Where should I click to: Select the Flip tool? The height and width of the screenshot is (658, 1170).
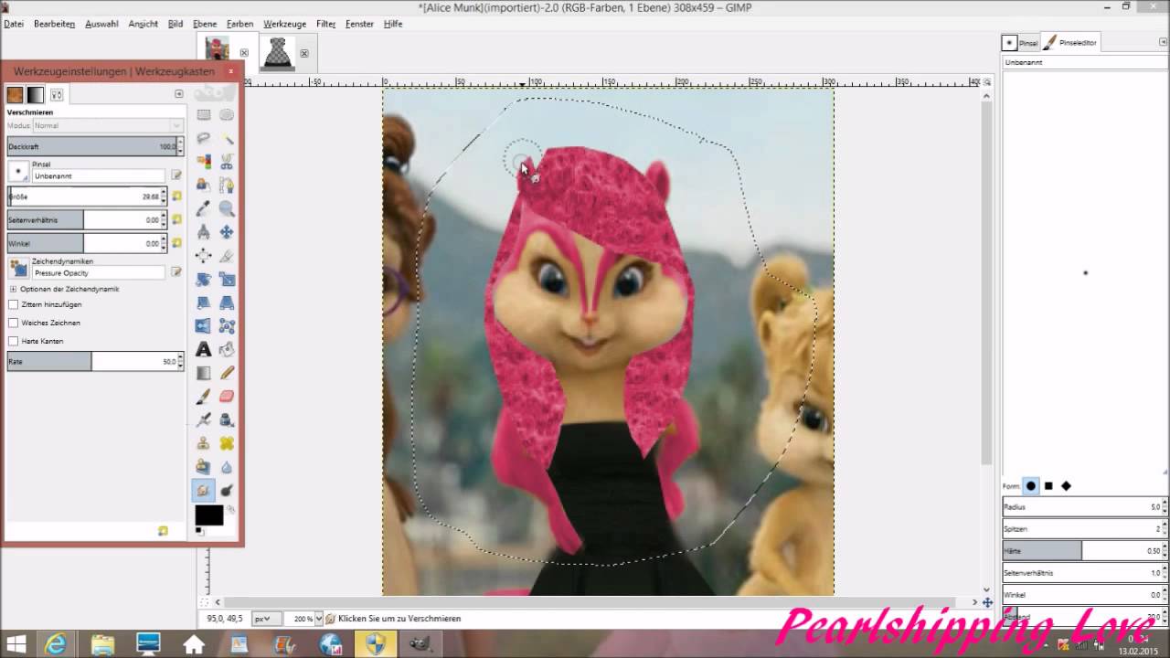tap(204, 326)
